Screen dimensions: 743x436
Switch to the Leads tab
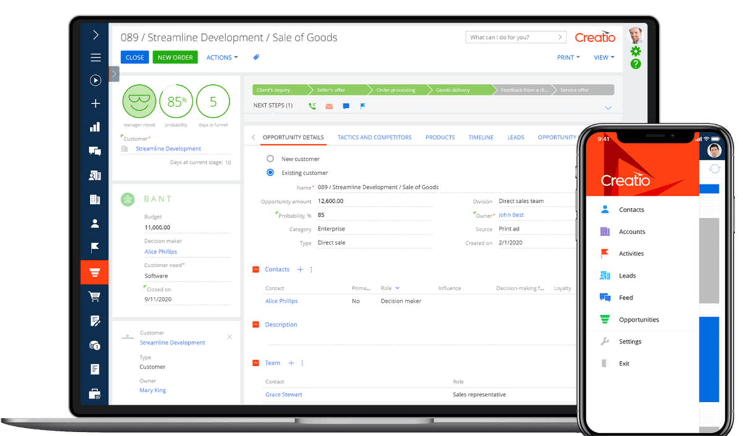coord(516,137)
